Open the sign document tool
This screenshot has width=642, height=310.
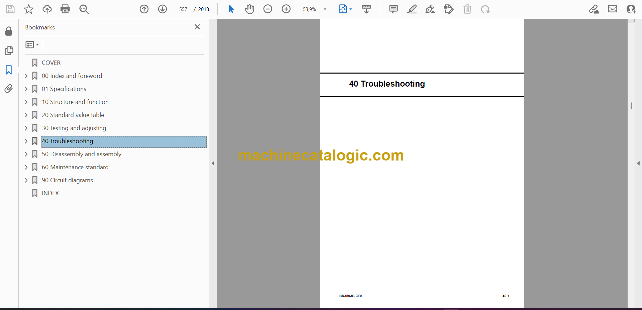[x=430, y=9]
